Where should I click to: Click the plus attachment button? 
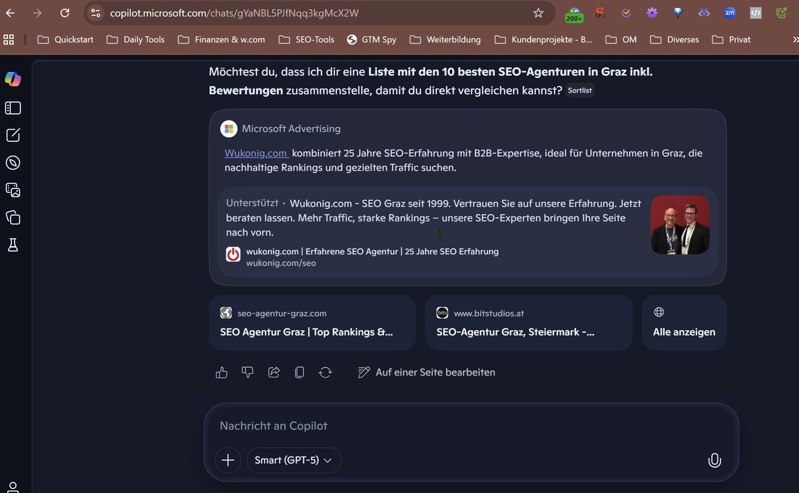click(x=228, y=460)
